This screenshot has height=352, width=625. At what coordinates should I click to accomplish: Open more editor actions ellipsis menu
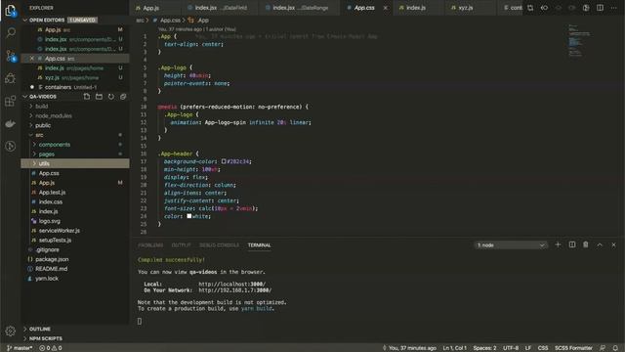click(x=614, y=8)
